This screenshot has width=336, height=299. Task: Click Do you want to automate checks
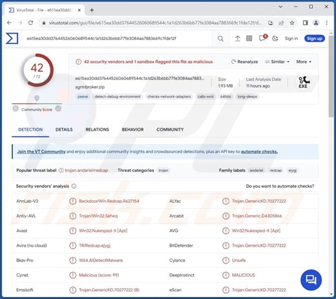tap(280, 186)
